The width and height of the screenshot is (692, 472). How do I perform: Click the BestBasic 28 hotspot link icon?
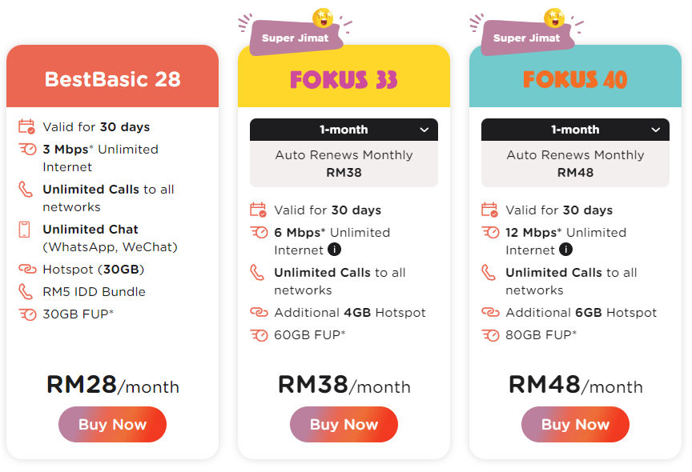point(26,269)
